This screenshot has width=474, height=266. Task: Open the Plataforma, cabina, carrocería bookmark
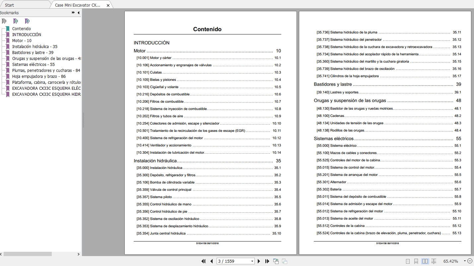pyautogui.click(x=46, y=82)
